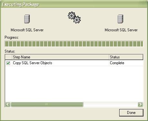Click the empty scrollbar track right of the thumb
Viewport: 148px width, 121px height.
coord(111,104)
